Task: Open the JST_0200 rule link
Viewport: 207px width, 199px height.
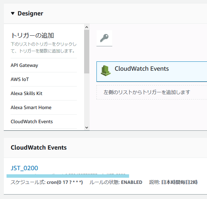Action: tap(24, 168)
